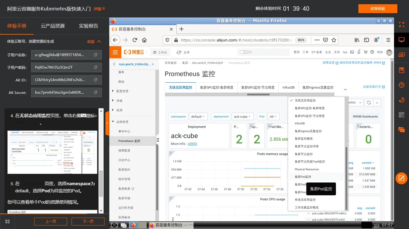The image size is (409, 229).
Task: Open the deployment ack-cube dropdown
Action: 242,117
